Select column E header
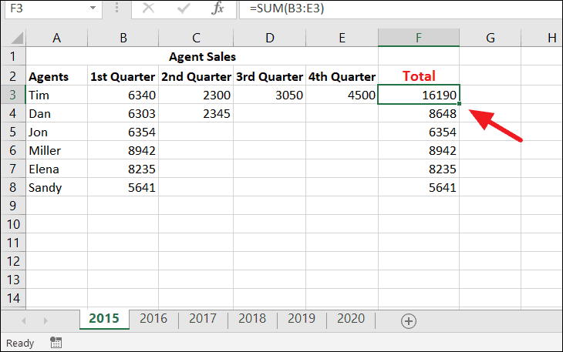This screenshot has height=352, width=563. (342, 38)
